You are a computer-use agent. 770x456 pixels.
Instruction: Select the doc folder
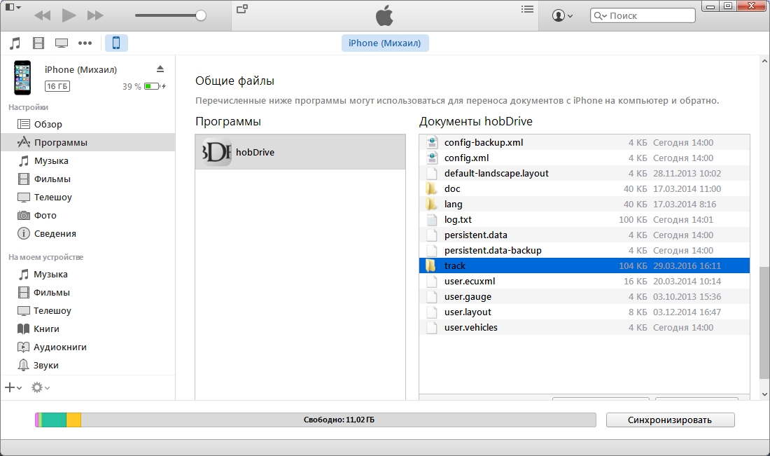point(584,188)
